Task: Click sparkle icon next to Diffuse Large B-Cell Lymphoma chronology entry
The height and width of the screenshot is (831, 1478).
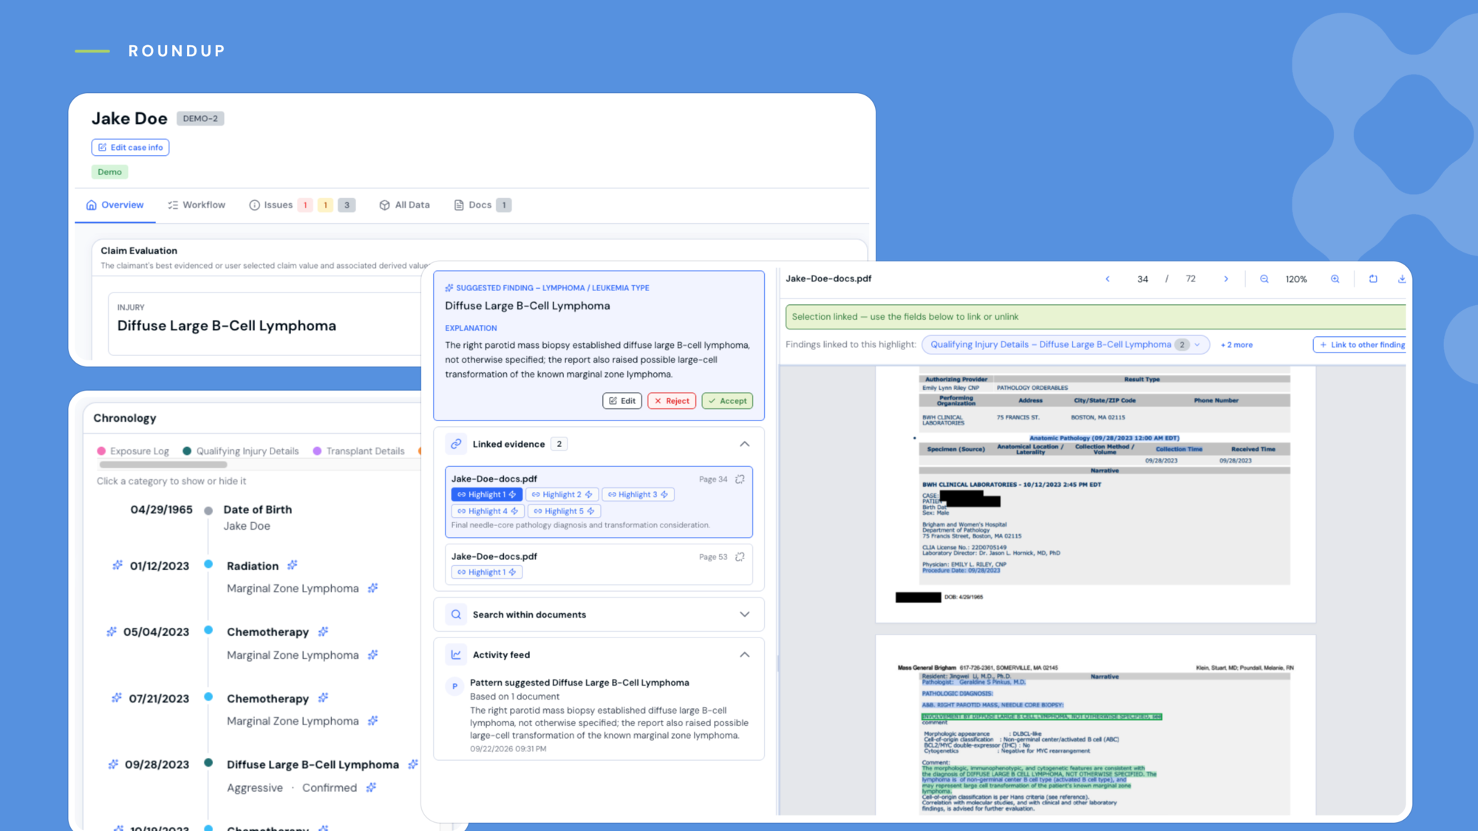Action: coord(413,764)
